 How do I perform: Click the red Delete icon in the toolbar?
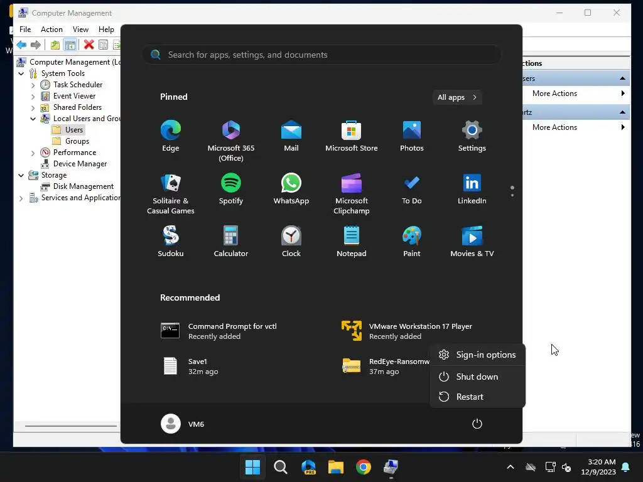pos(89,45)
